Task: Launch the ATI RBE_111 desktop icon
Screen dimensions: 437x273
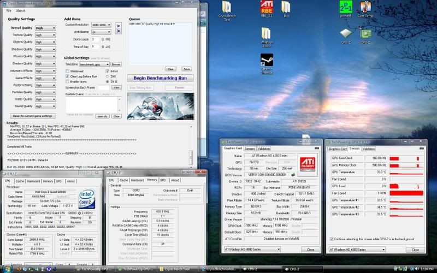Action: [267, 9]
